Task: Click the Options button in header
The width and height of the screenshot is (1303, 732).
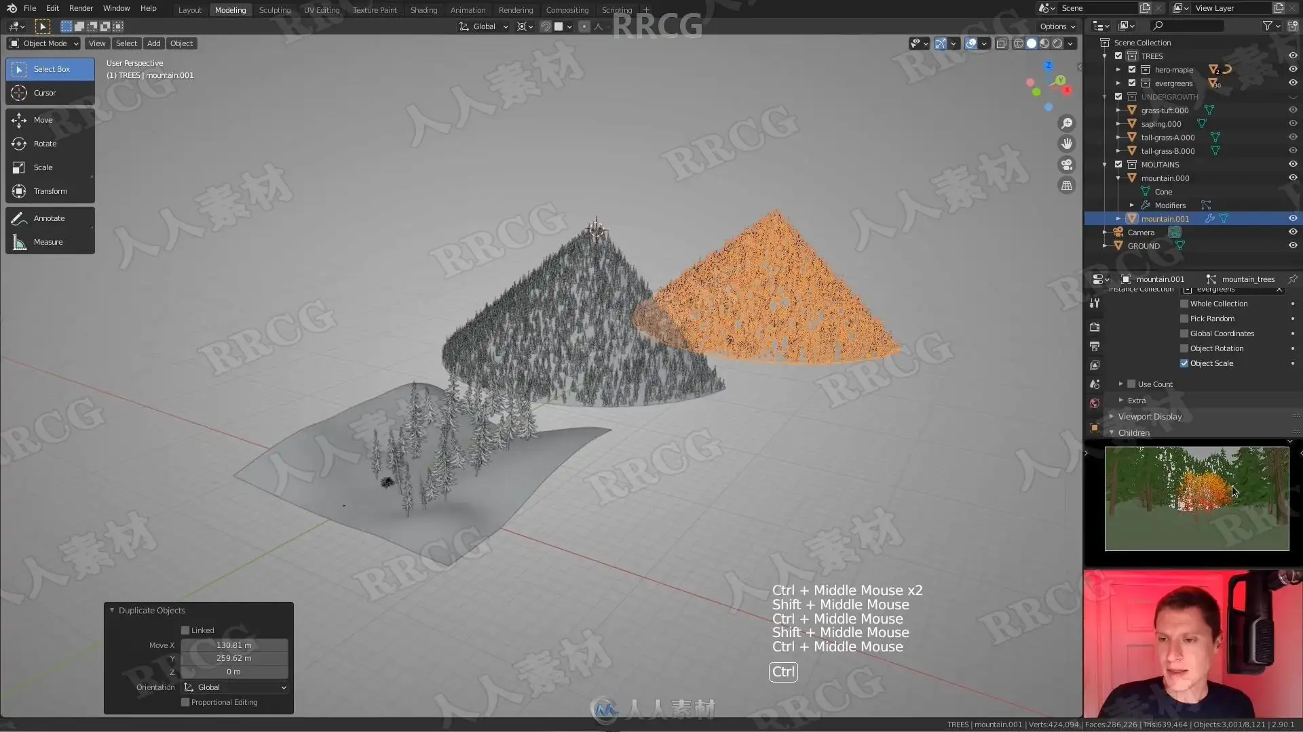Action: tap(1057, 26)
